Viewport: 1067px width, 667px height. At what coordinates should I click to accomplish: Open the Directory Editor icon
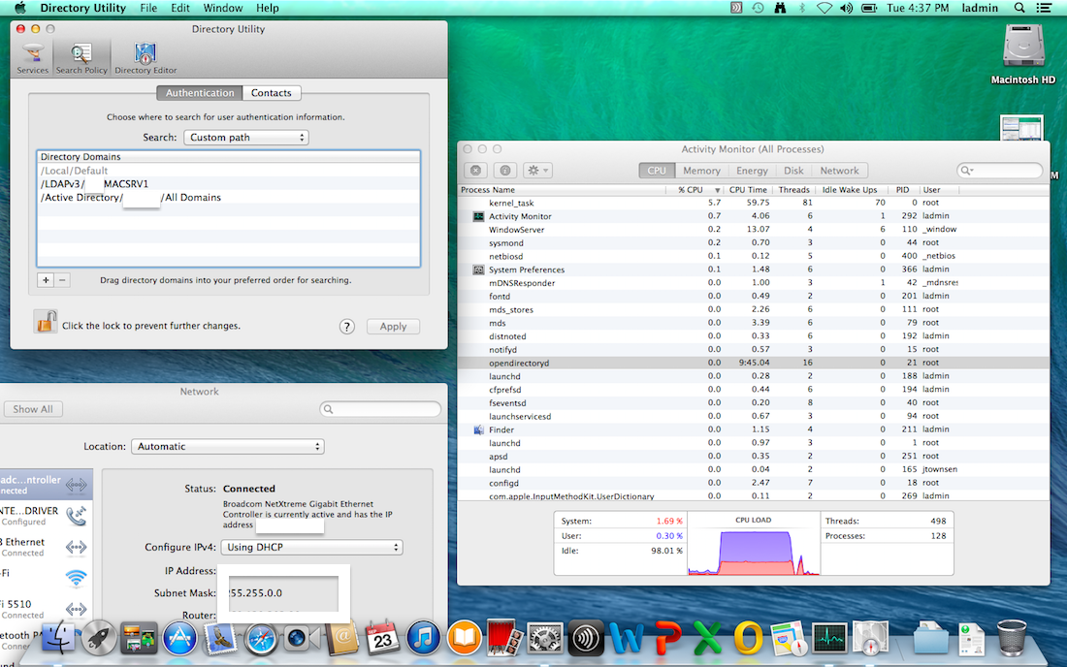point(145,58)
